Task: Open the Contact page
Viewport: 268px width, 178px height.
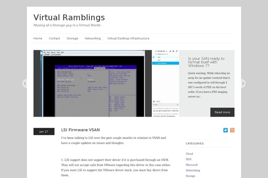Action: tap(54, 38)
